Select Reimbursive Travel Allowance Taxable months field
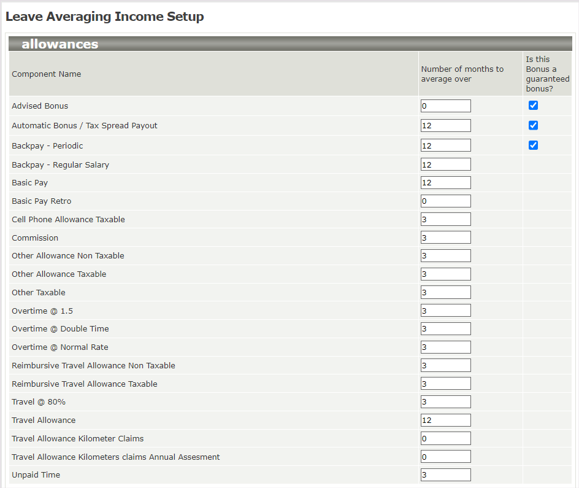The image size is (579, 488). coord(446,384)
